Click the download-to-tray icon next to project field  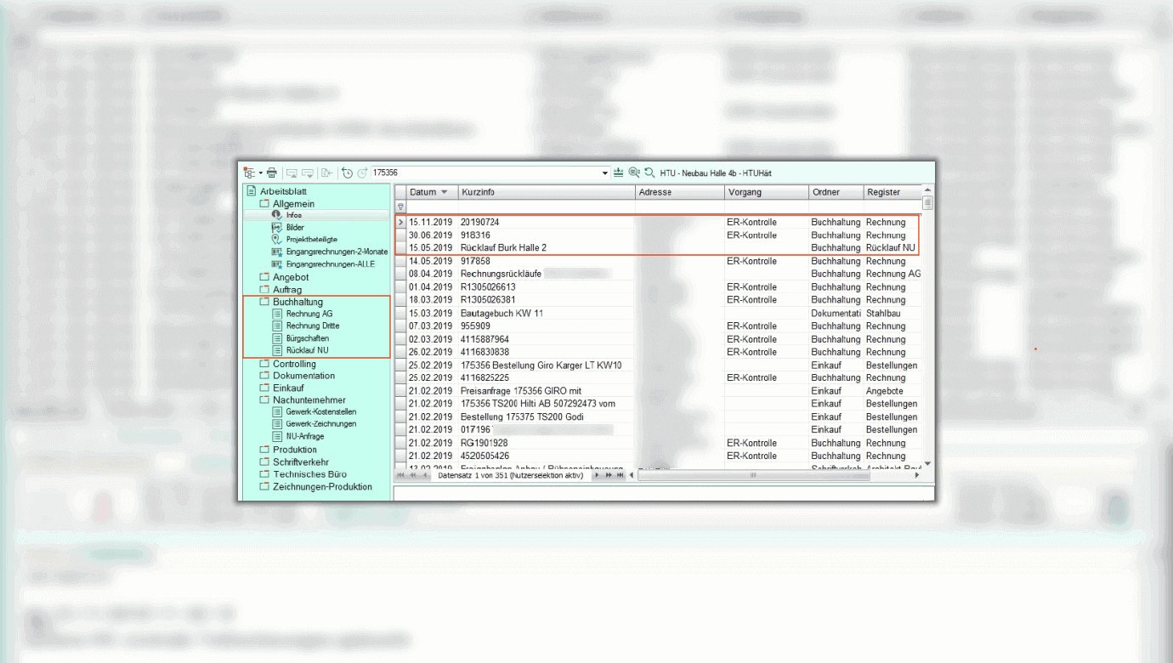click(x=619, y=173)
